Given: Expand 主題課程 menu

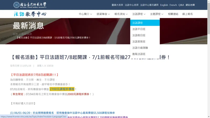Looking at the screenshot, I should pyautogui.click(x=156, y=14).
